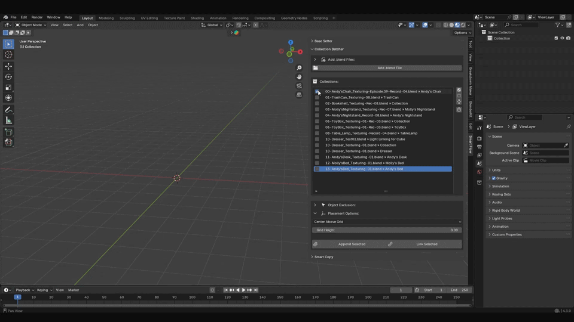Open the Center Above Grid dropdown
Screen dimensions: 574x322
click(387, 222)
